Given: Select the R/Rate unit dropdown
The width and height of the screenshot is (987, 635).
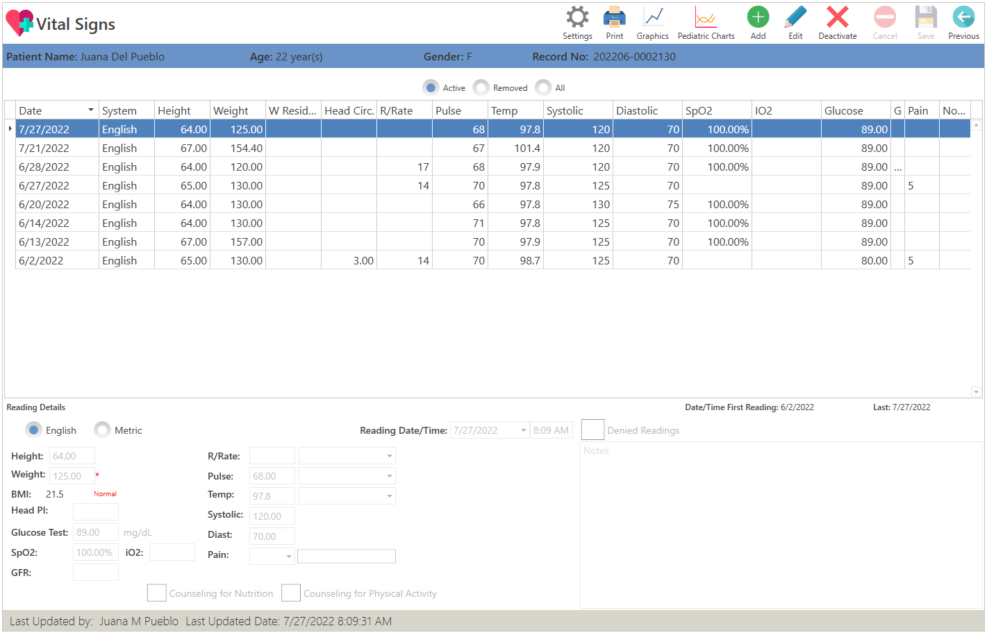Looking at the screenshot, I should click(347, 455).
